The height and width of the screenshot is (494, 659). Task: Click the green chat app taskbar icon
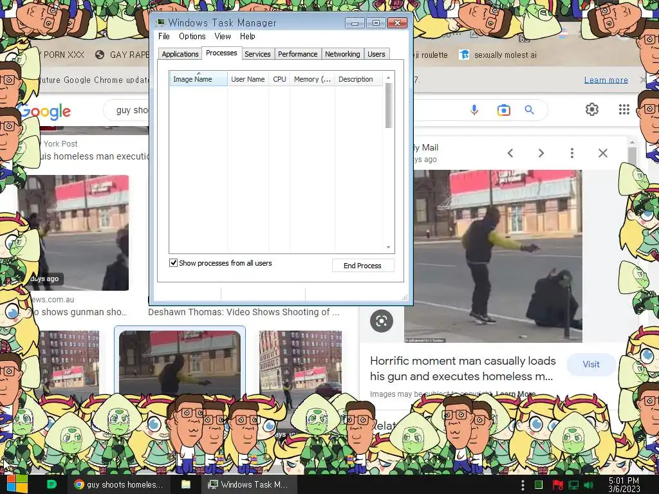click(x=51, y=484)
